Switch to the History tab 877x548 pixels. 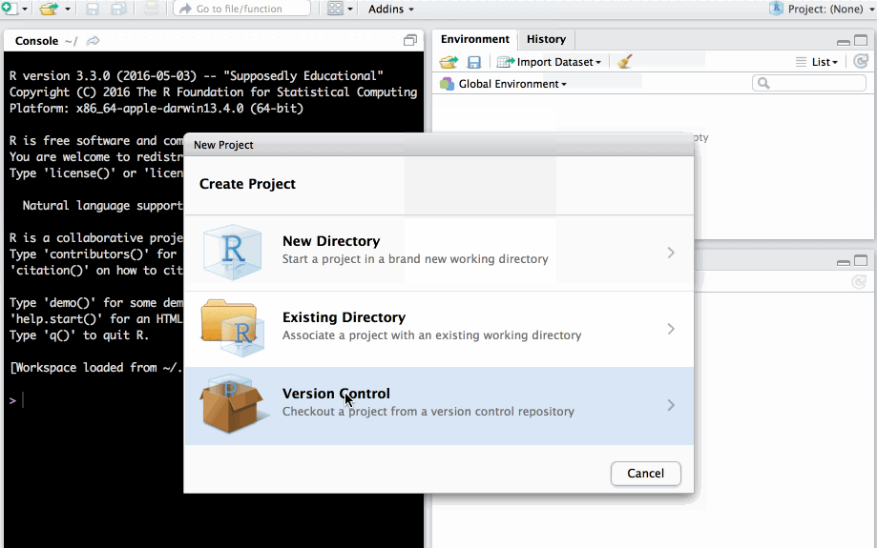[546, 39]
